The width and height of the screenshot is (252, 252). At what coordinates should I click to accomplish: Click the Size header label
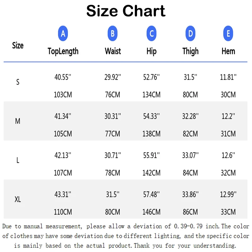tap(18, 45)
